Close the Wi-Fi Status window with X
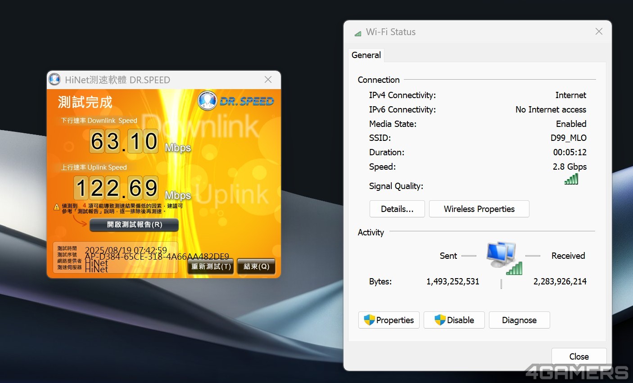 (x=599, y=32)
